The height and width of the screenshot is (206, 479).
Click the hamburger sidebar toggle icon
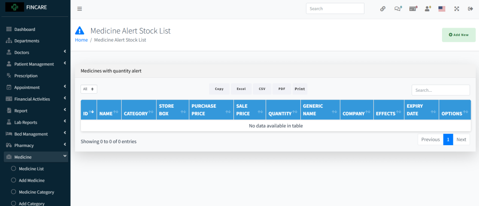(80, 8)
